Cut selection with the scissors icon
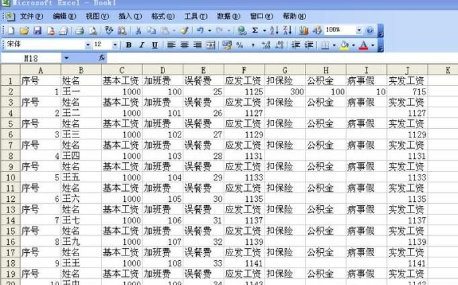This screenshot has height=285, width=458. (x=138, y=30)
